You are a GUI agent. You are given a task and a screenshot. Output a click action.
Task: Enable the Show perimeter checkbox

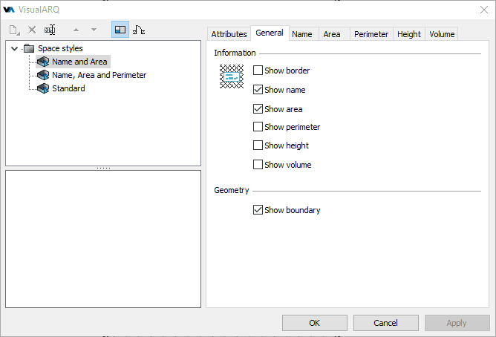tap(258, 127)
